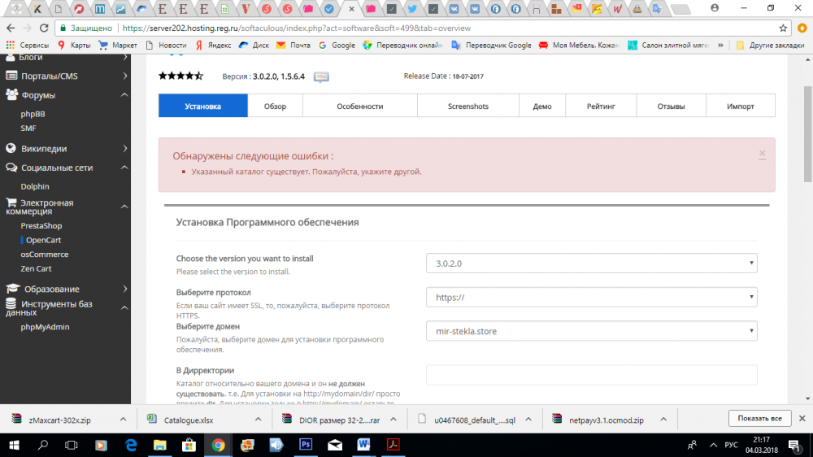Open the protocol dropdown showing https://
813x457 pixels.
pyautogui.click(x=592, y=298)
